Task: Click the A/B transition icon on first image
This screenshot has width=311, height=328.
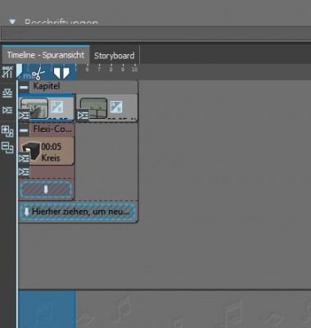Action: 57,107
